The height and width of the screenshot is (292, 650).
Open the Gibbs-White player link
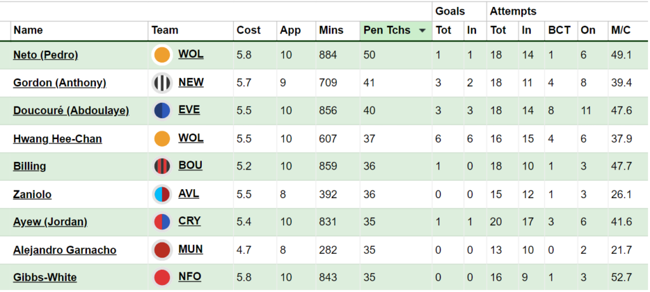[x=45, y=277]
